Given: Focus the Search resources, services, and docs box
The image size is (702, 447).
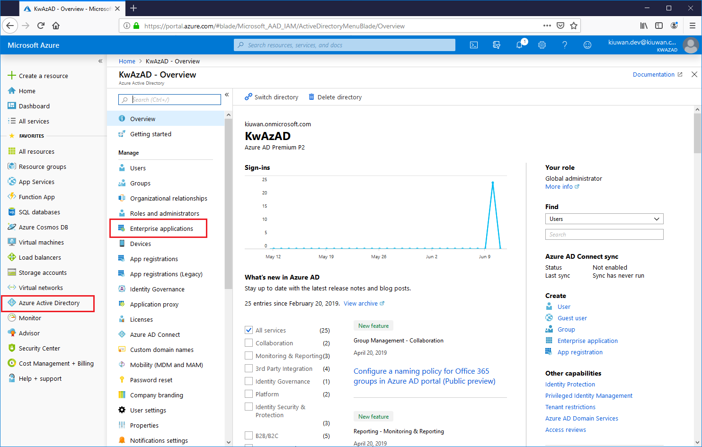Looking at the screenshot, I should [x=345, y=45].
